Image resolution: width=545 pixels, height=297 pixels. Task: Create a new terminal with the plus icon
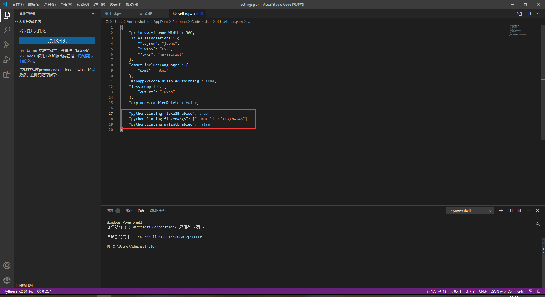(501, 211)
